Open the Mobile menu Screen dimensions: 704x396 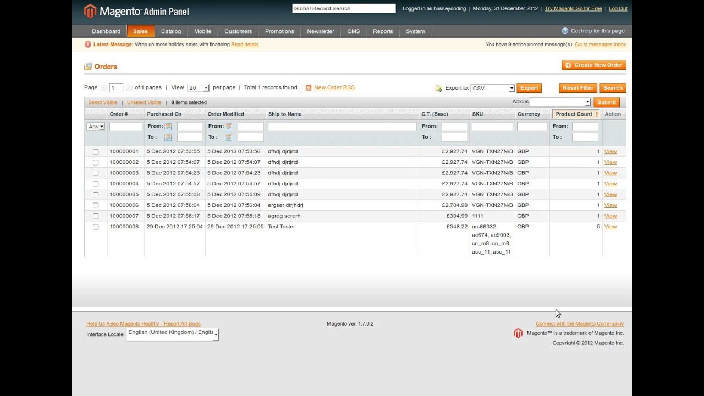[x=203, y=31]
